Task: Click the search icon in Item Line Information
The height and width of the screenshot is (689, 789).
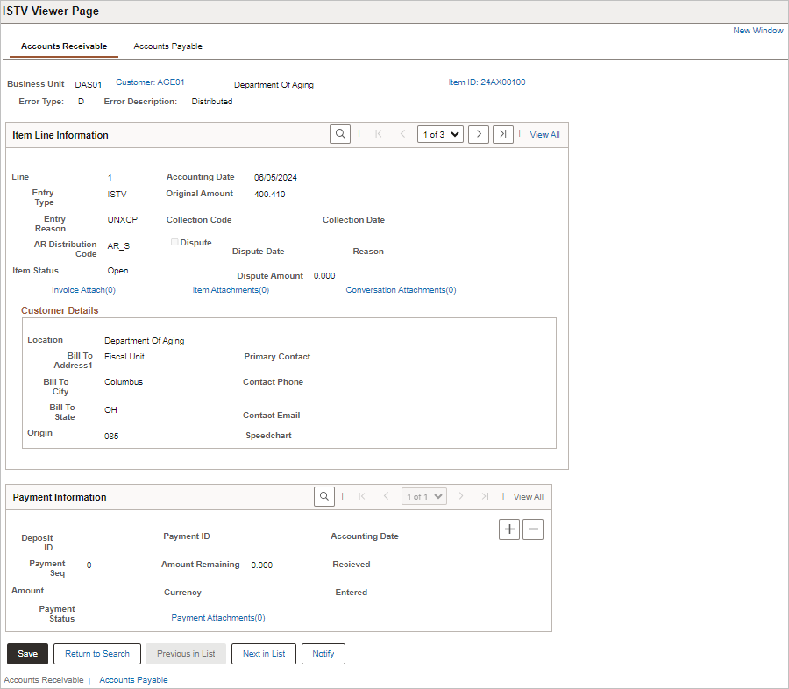Action: click(x=340, y=134)
